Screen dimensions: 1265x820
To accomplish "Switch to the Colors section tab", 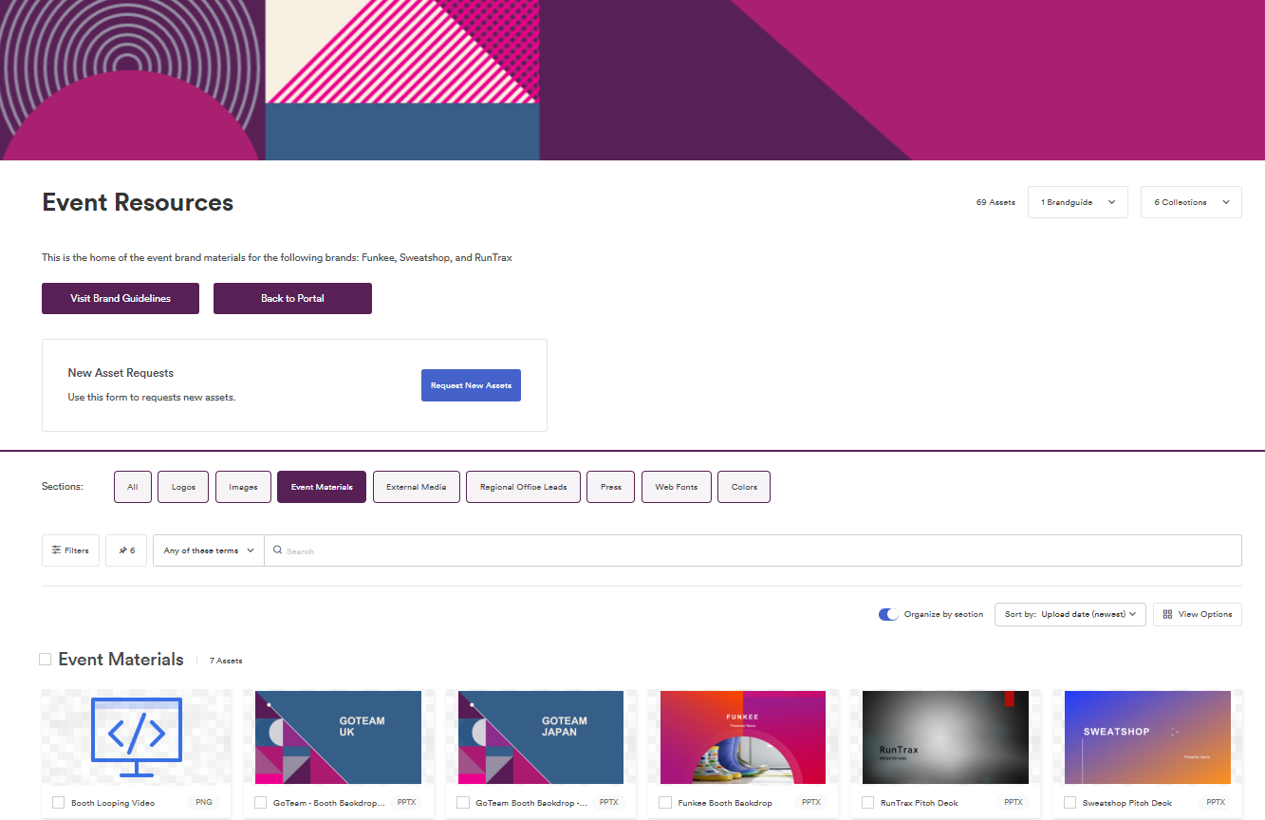I will pos(744,487).
